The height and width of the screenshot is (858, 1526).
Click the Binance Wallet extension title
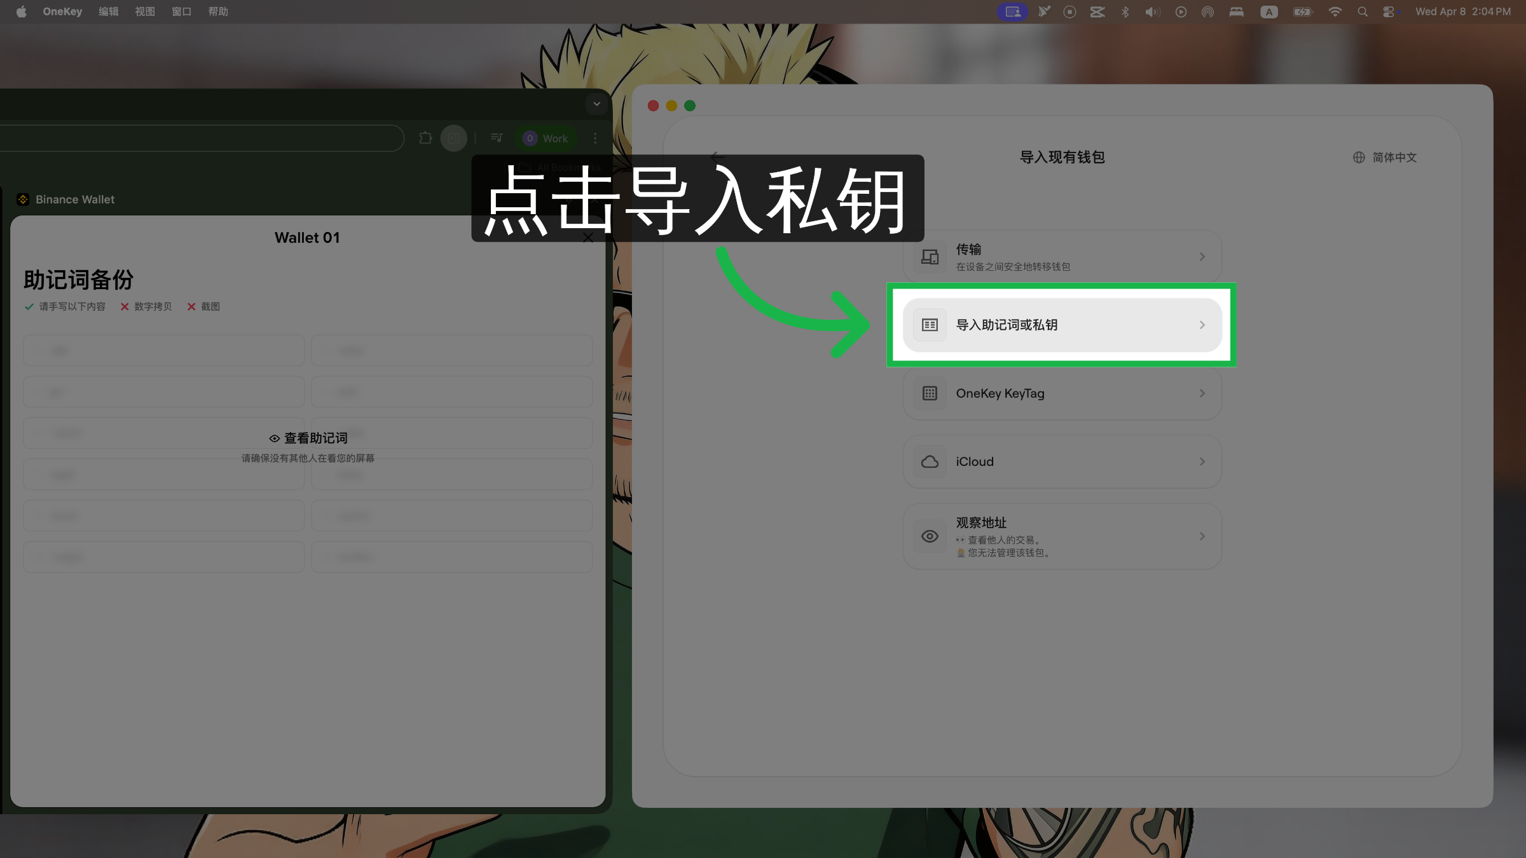click(75, 200)
